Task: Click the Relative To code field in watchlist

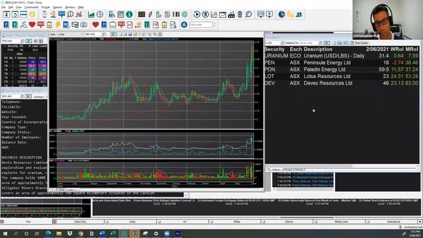Action: coord(309,43)
